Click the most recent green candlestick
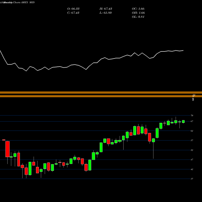The image size is (202, 202). (x=183, y=122)
